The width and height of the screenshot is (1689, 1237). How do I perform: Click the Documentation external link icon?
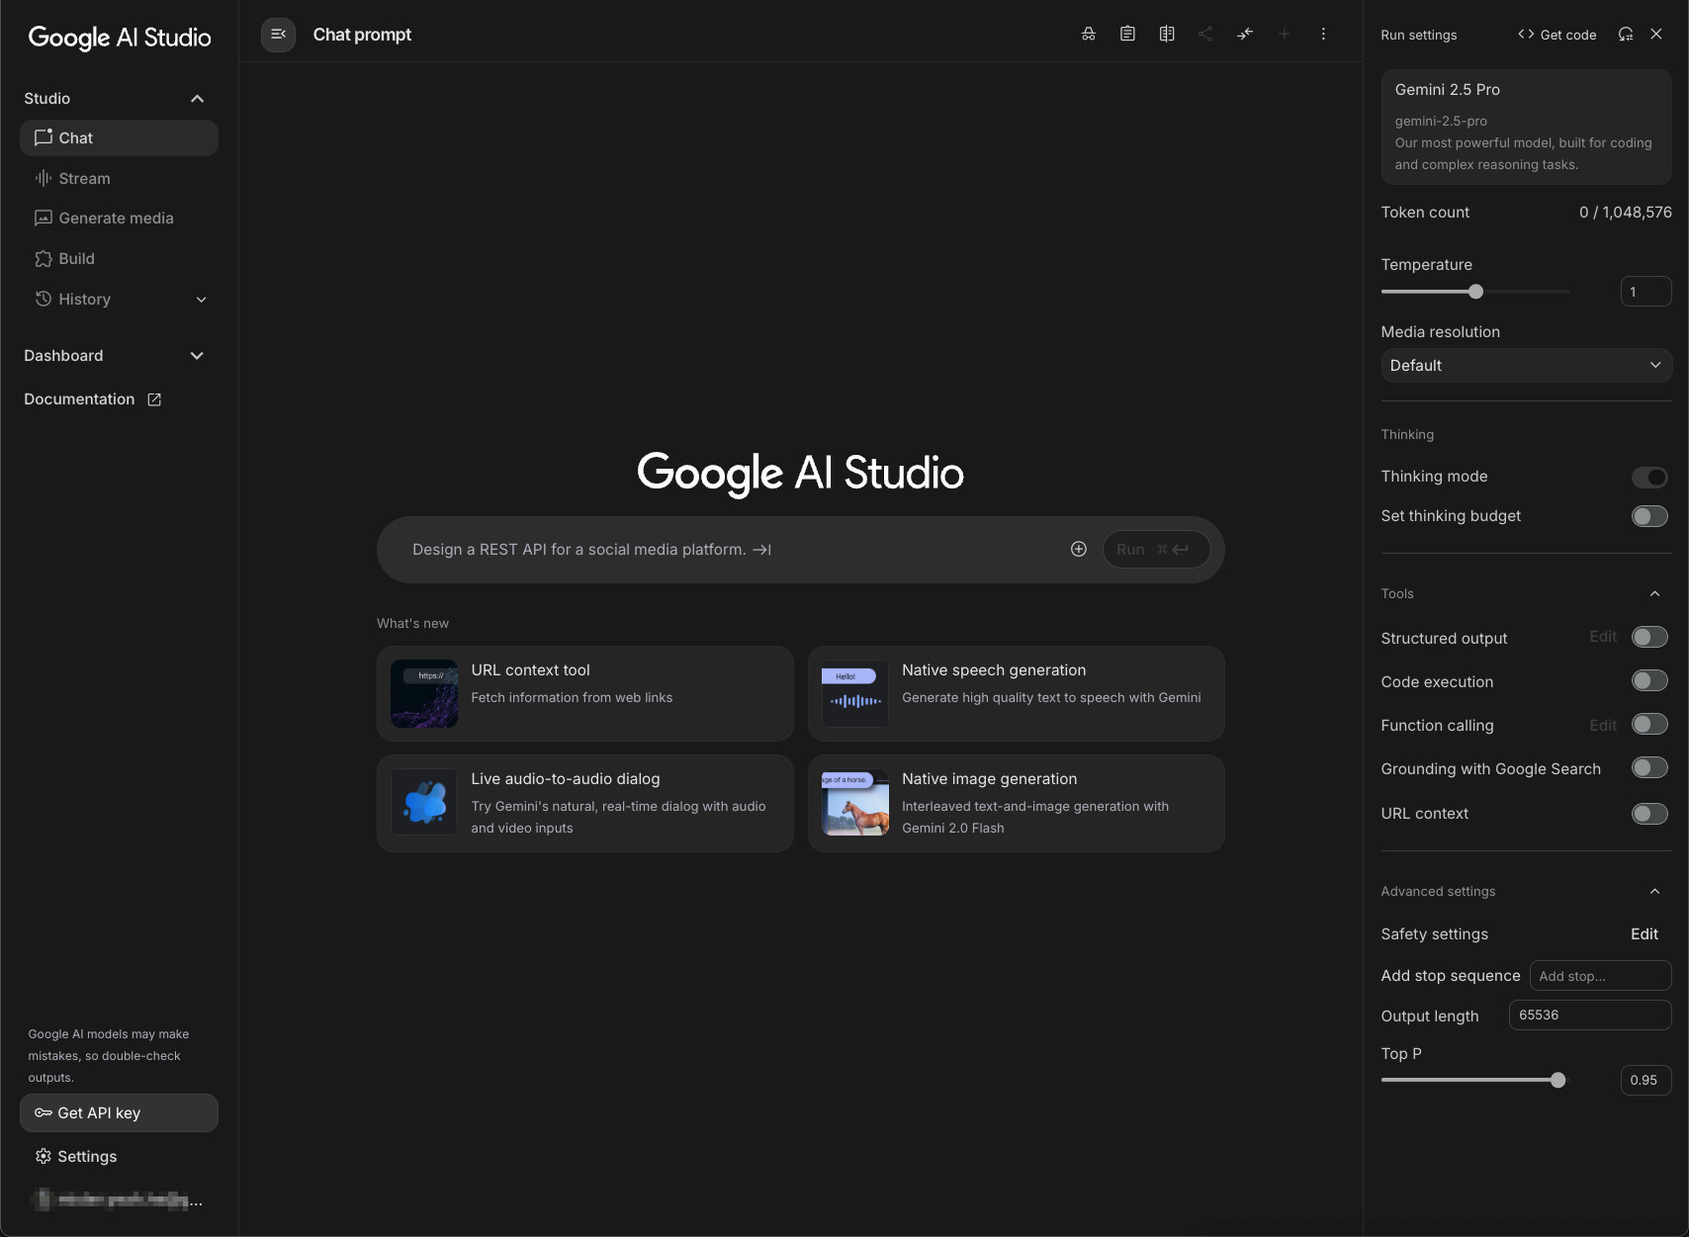154,399
